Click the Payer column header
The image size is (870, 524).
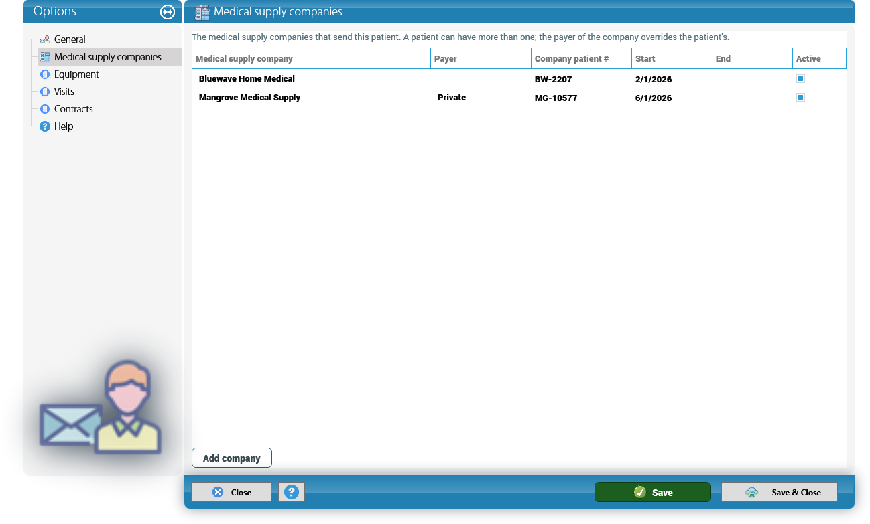(481, 58)
